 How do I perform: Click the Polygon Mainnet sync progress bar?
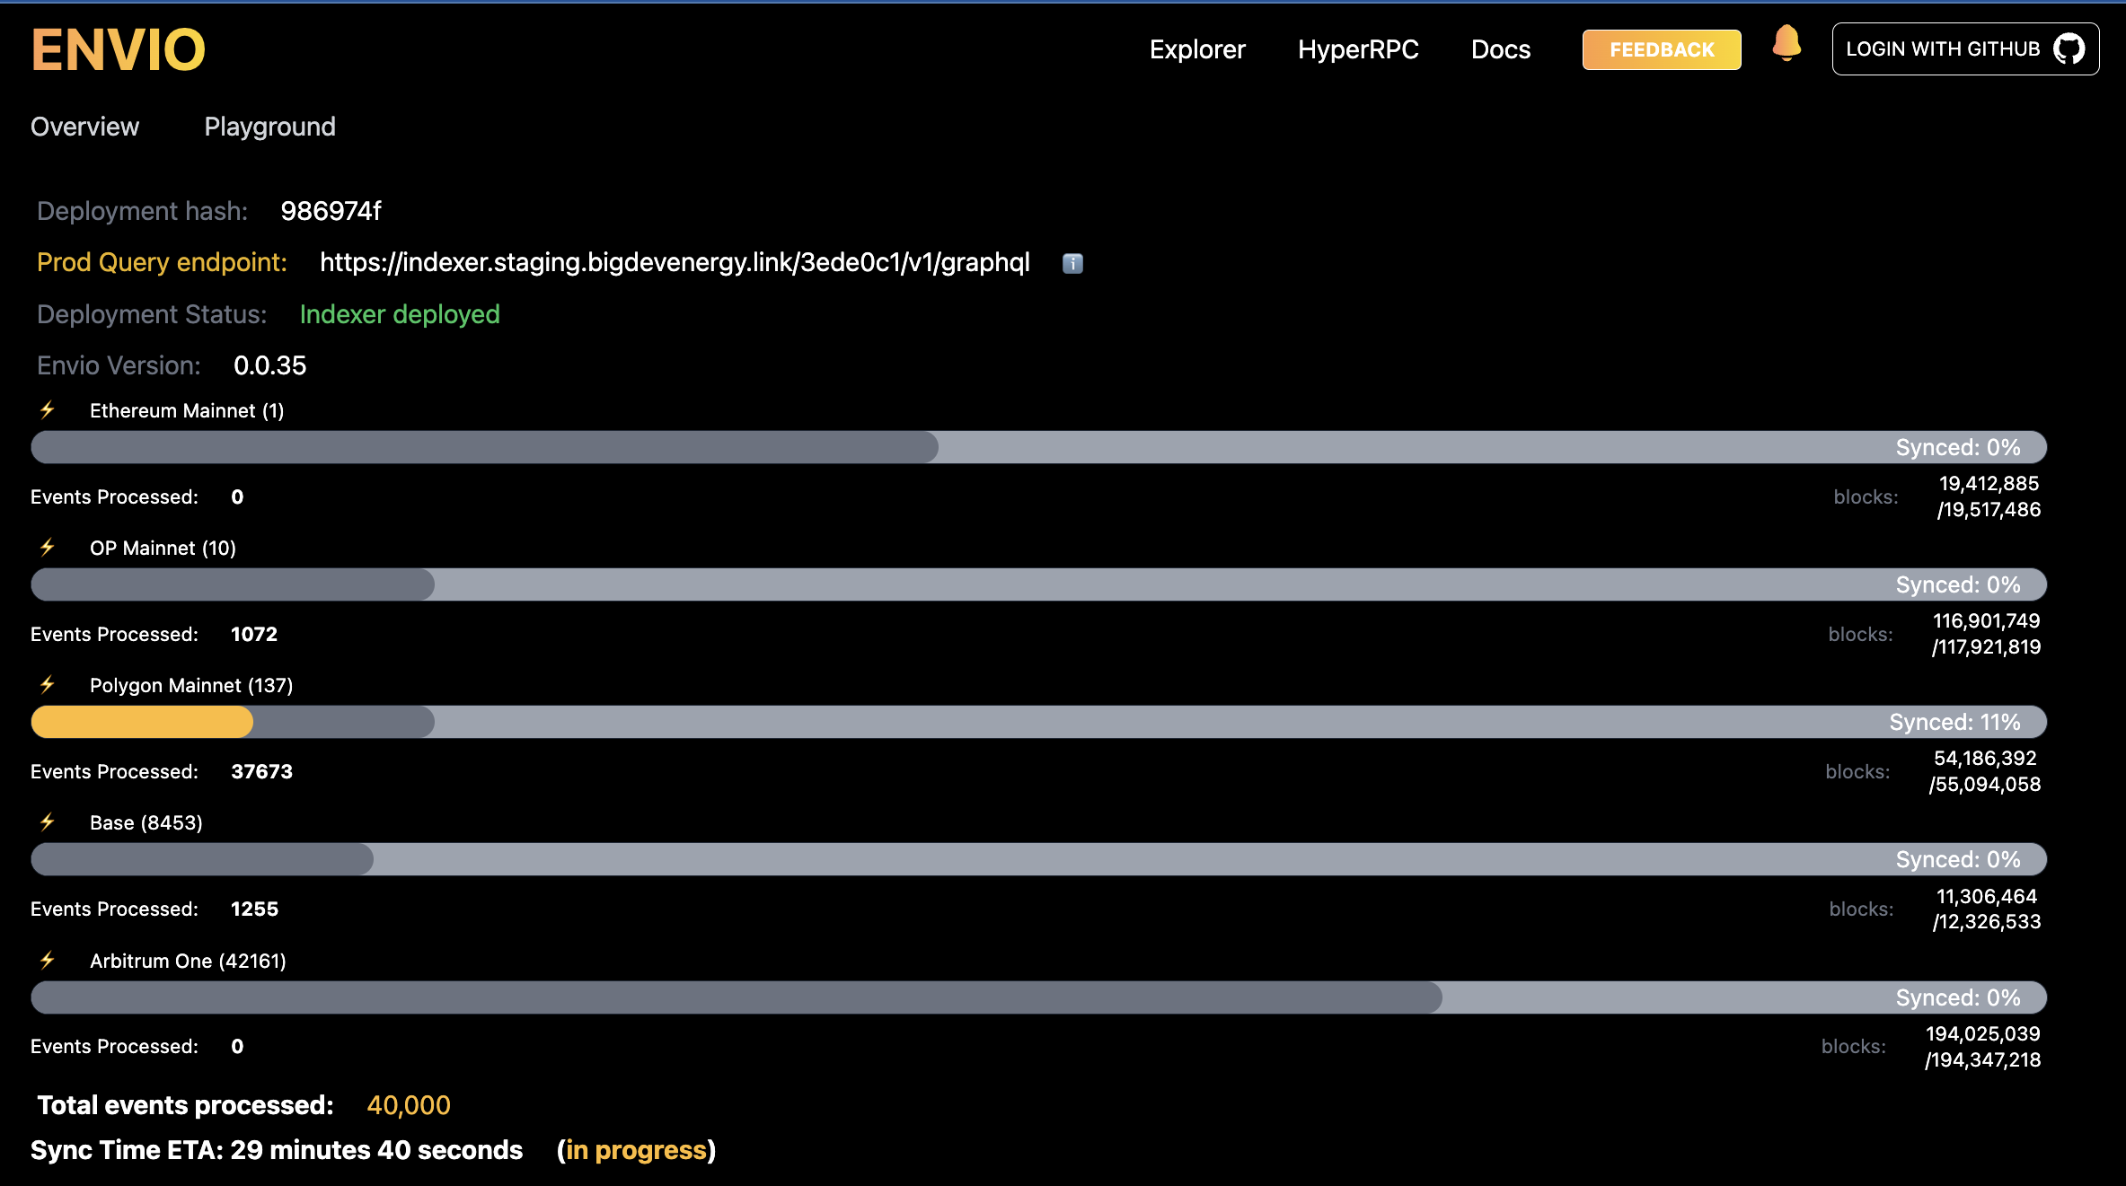1039,722
